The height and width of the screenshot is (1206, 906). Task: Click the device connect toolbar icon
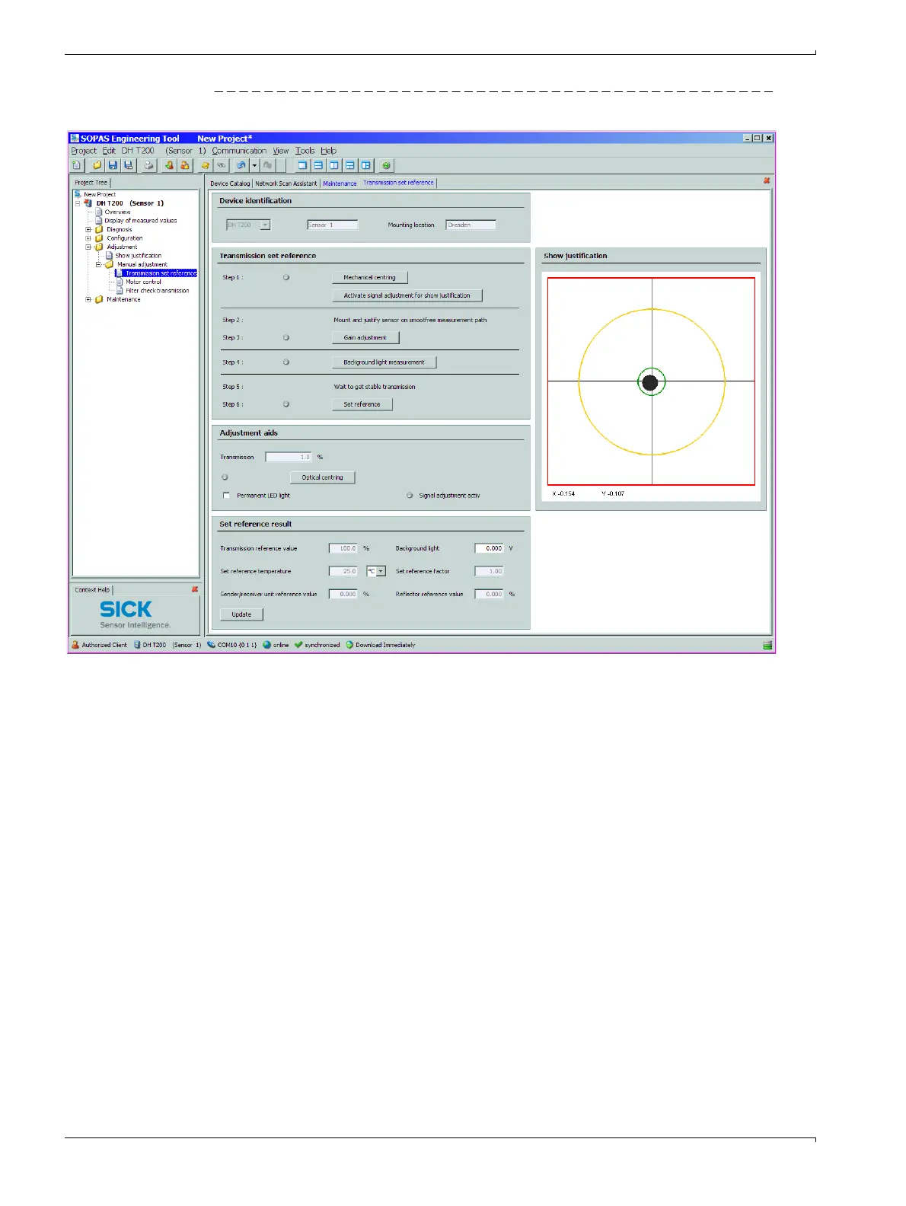[x=205, y=165]
